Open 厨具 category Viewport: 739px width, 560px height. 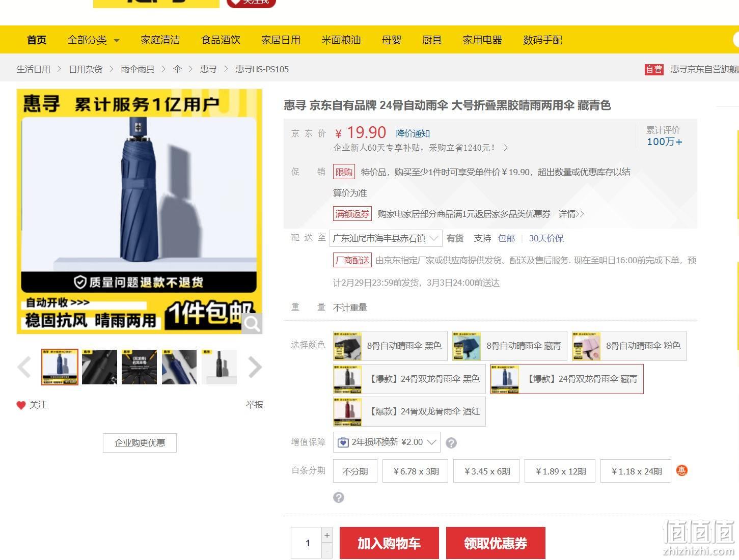click(432, 40)
